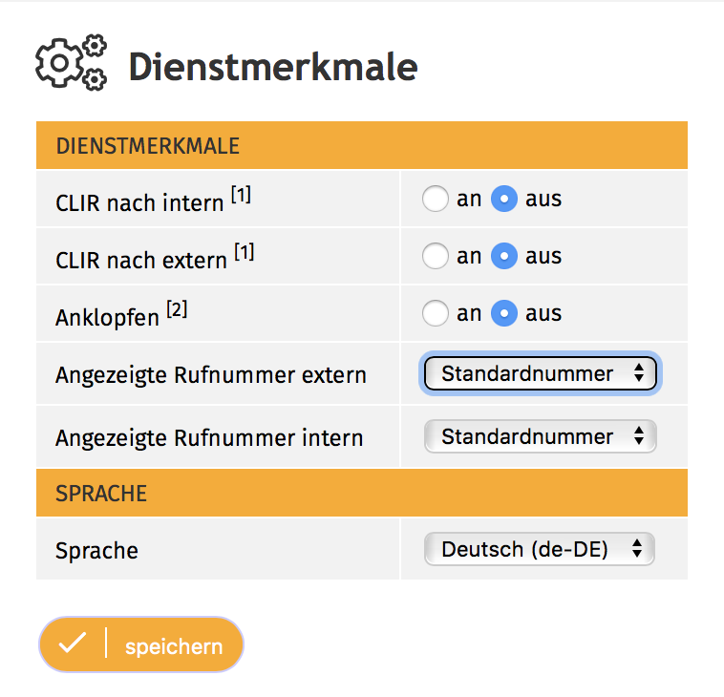
Task: Click the 'Angezeigte Rufnummer extern' label
Action: [211, 375]
